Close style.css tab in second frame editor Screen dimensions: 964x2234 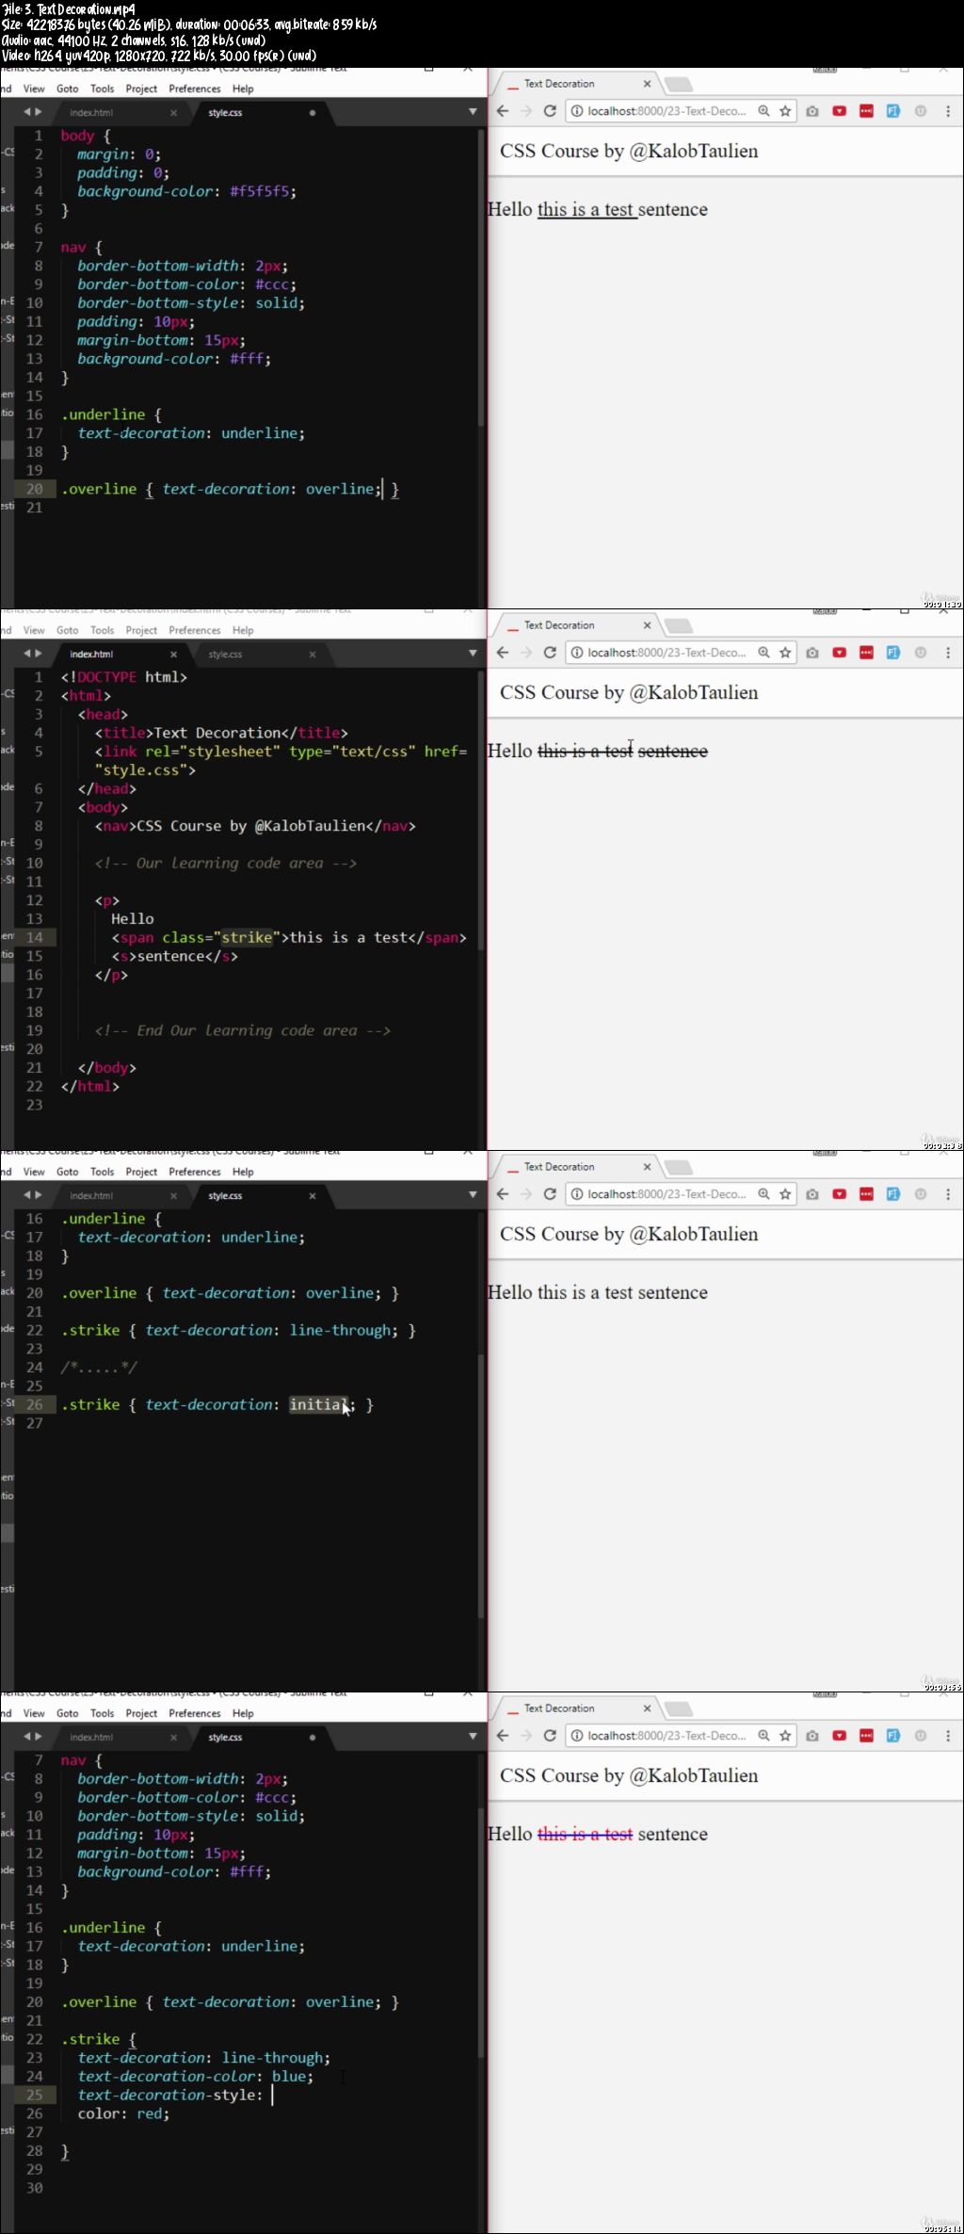(313, 655)
